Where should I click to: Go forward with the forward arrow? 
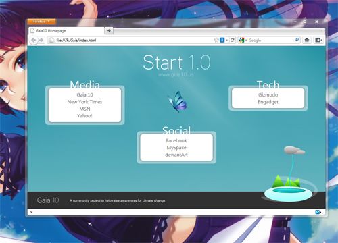41,40
